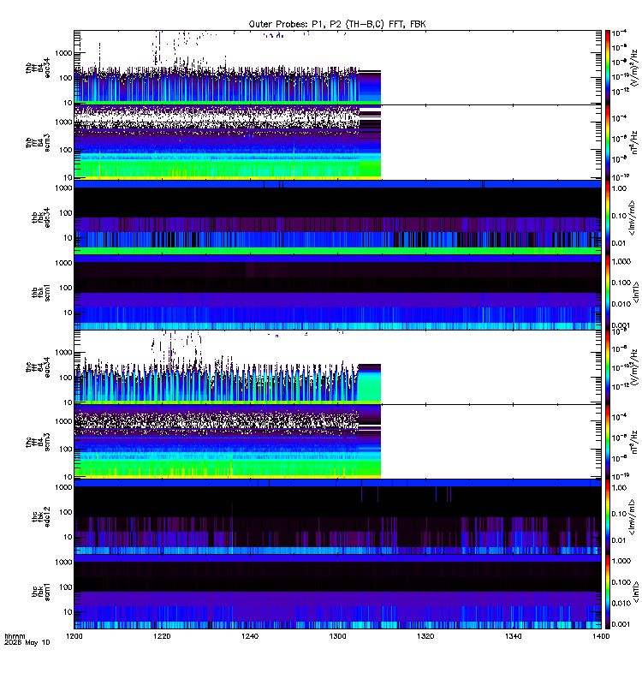Click the <|mV/m|> unit label of thc fbk edc12 colorbar

(633, 517)
